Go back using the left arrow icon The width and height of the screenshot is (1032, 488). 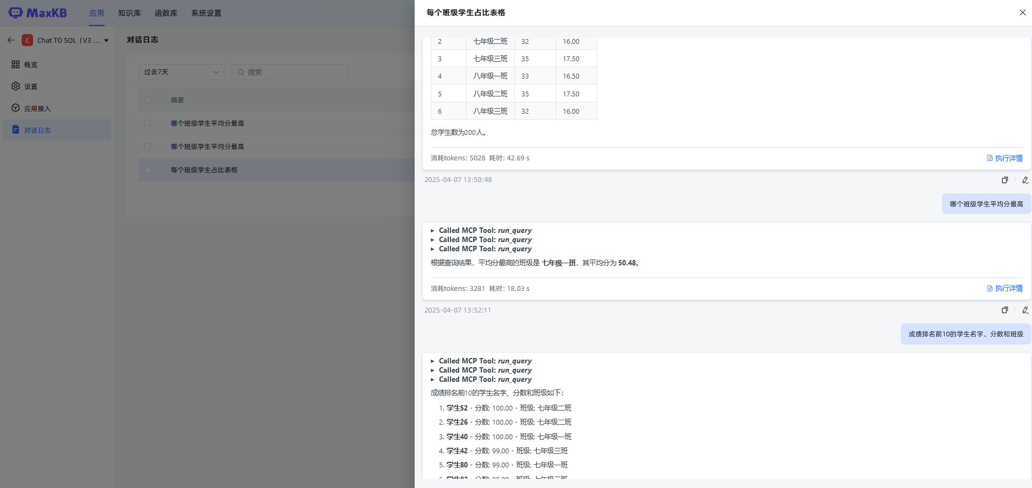pos(11,40)
